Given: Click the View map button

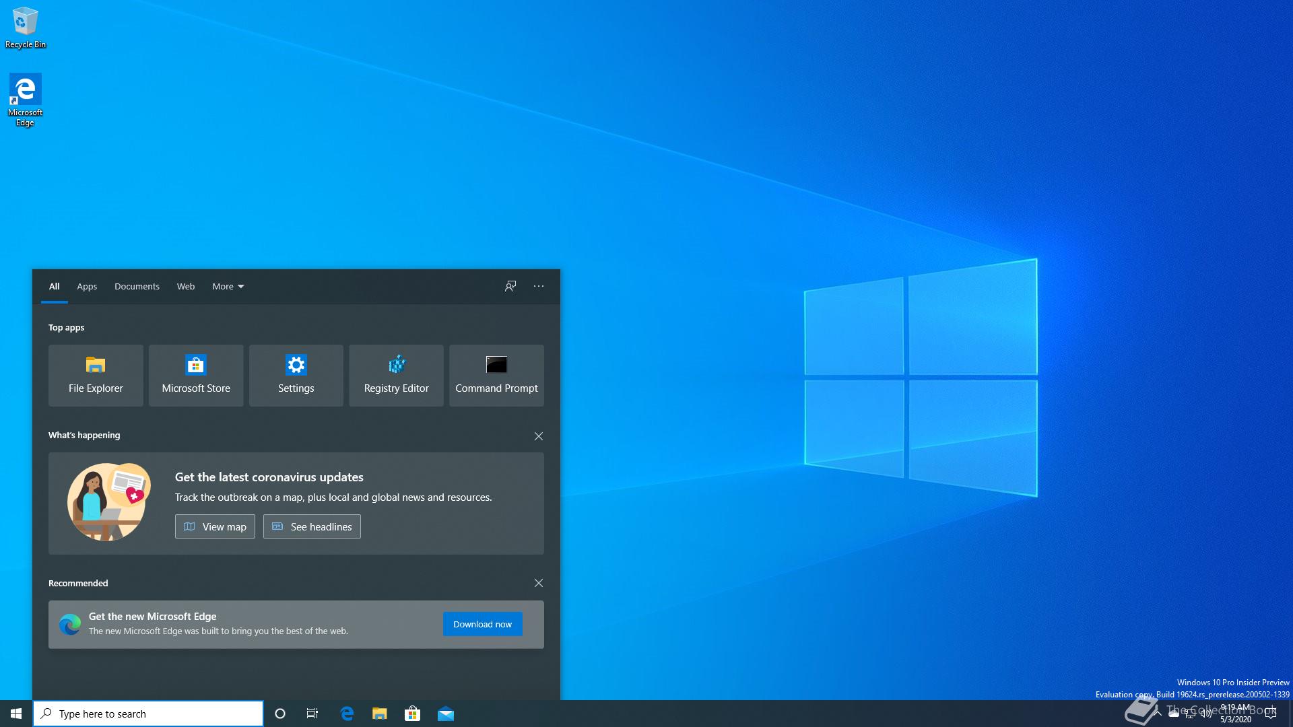Looking at the screenshot, I should (x=215, y=526).
